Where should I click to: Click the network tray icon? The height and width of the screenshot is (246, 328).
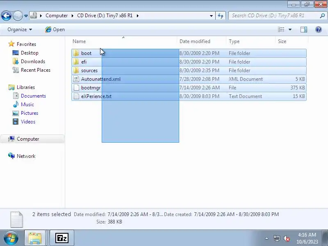tap(276, 238)
